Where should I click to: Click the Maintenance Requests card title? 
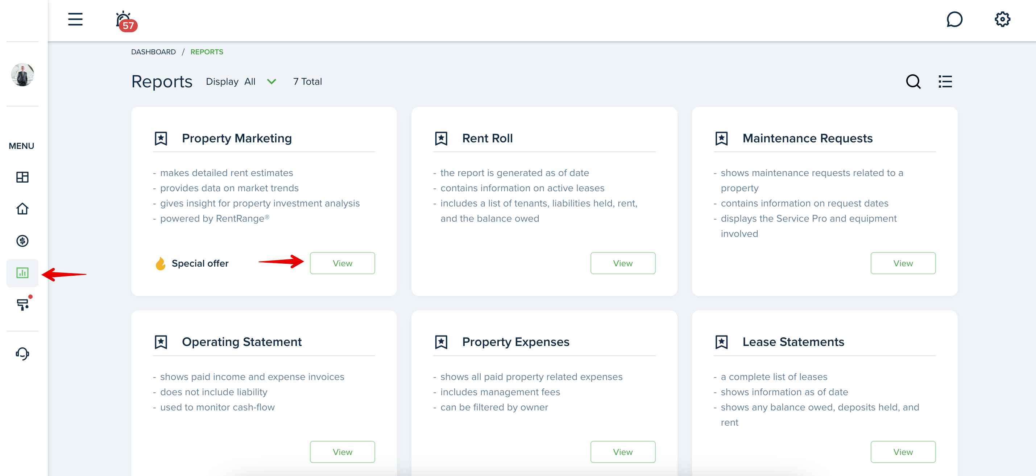pos(808,138)
